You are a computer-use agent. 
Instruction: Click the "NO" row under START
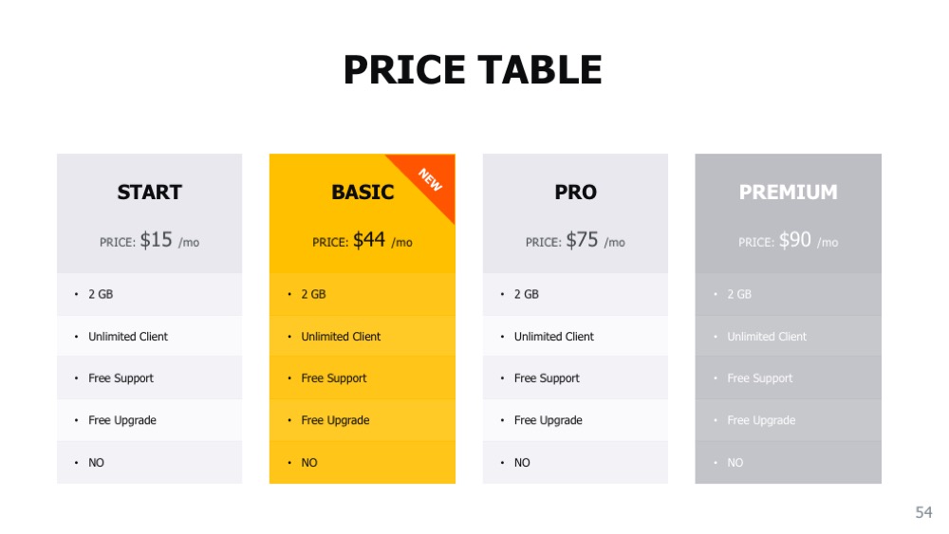(97, 463)
